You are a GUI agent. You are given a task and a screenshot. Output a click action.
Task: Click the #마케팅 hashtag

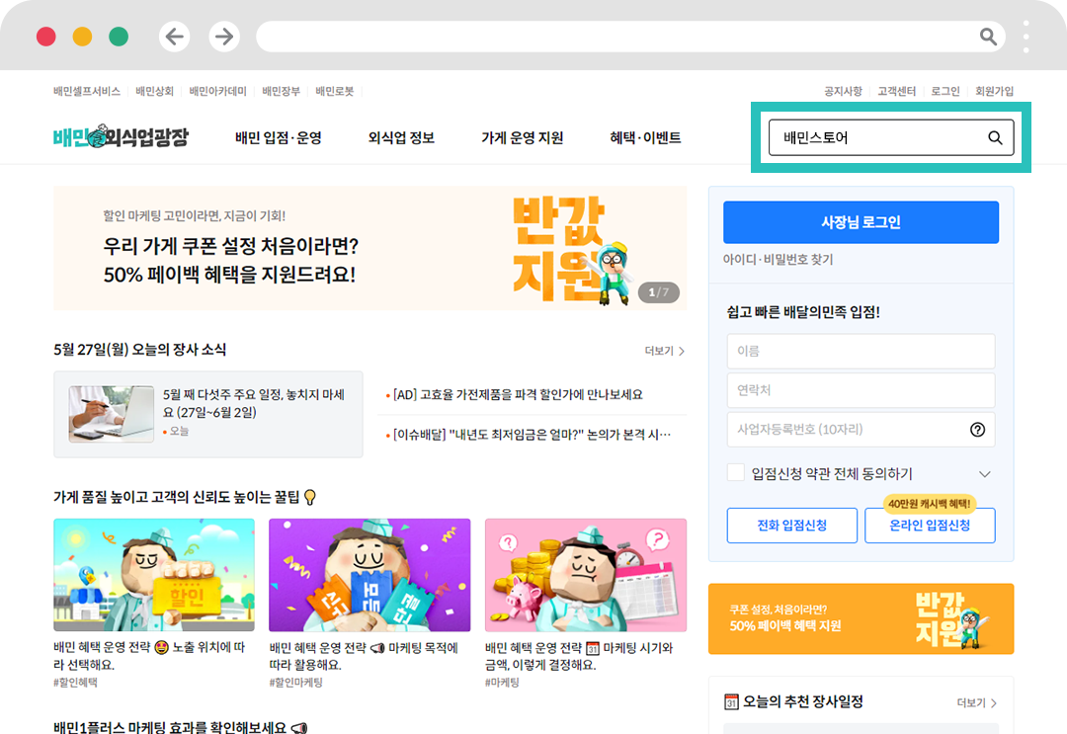pos(502,683)
